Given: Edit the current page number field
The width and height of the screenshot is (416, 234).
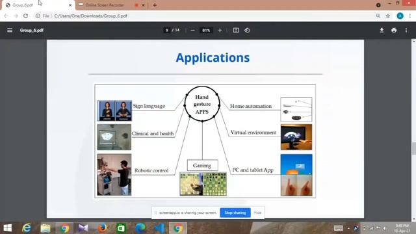Looking at the screenshot, I should click(x=166, y=31).
